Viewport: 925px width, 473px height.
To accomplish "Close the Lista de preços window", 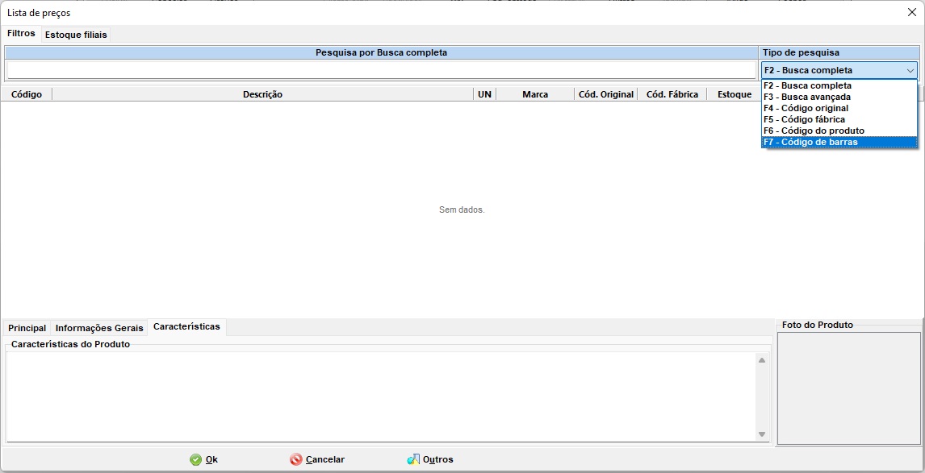I will [x=911, y=12].
